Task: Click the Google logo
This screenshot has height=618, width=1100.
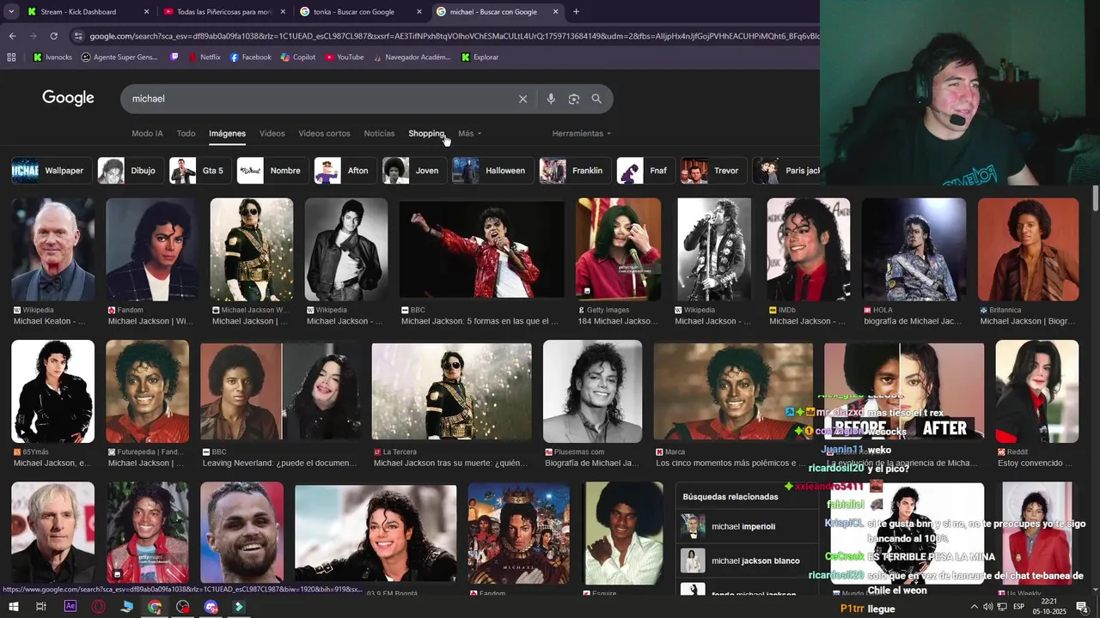Action: 68,98
